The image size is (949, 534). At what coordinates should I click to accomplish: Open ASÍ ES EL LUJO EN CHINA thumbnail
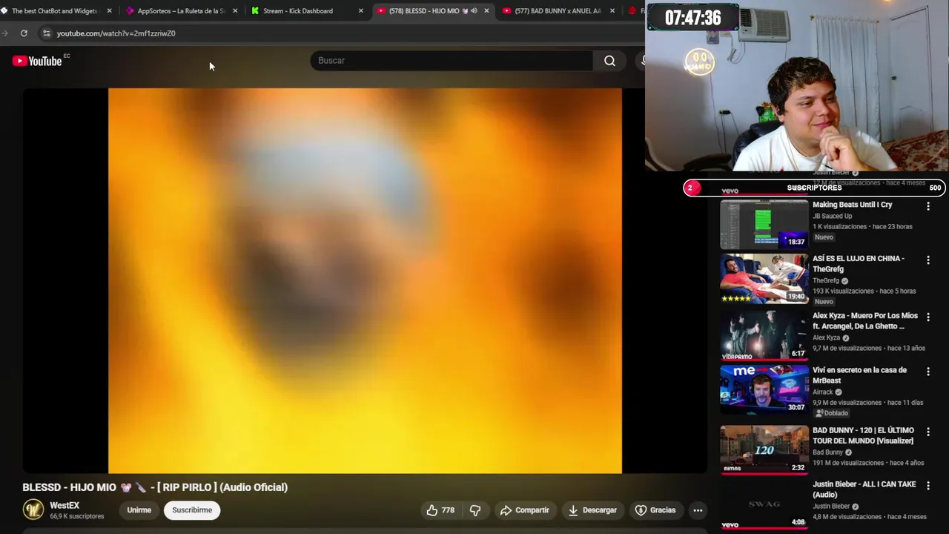764,278
